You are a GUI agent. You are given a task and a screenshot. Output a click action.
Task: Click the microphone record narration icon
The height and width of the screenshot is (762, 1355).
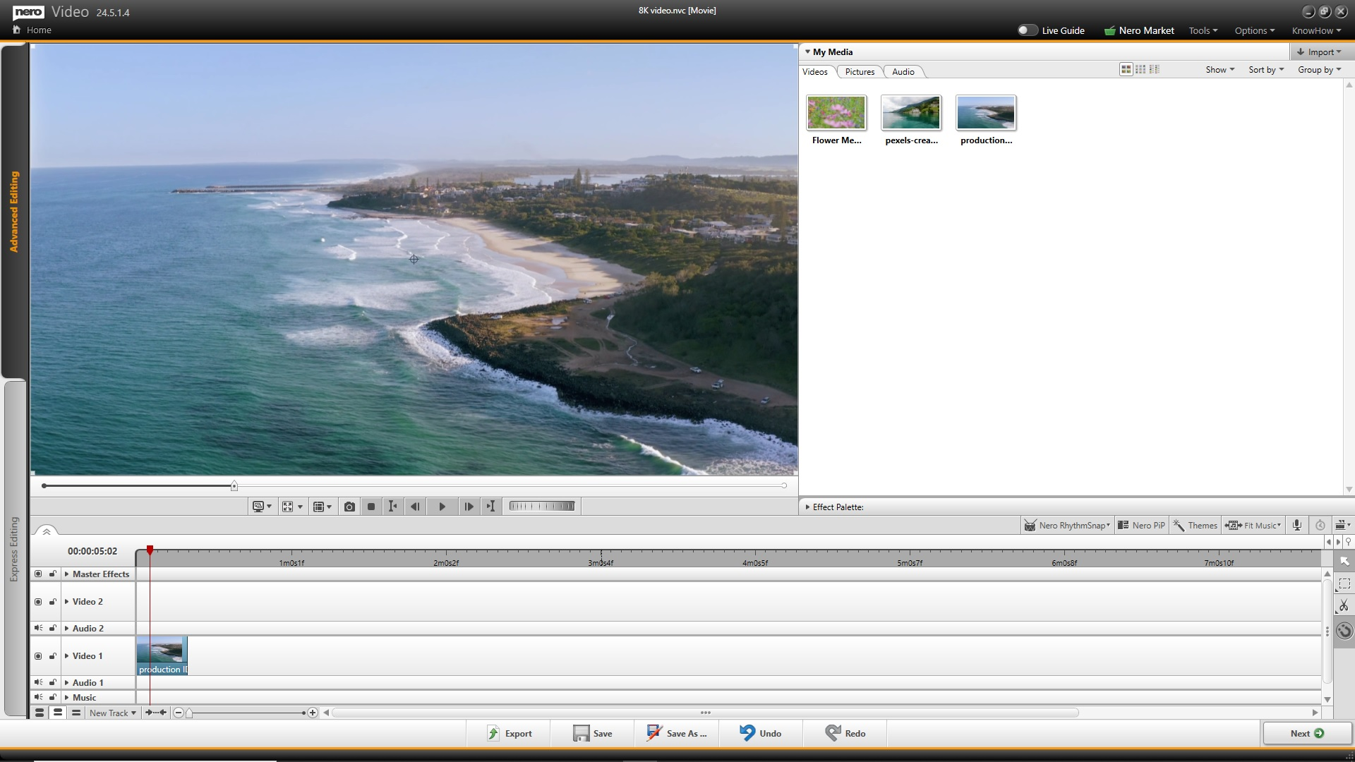click(1296, 525)
